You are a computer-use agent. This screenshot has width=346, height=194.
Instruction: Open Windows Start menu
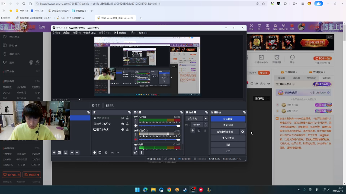click(138, 190)
